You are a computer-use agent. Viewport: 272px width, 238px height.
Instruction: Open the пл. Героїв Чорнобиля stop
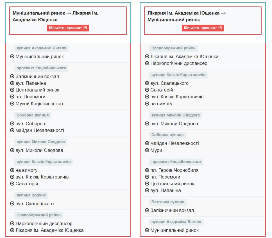[174, 170]
